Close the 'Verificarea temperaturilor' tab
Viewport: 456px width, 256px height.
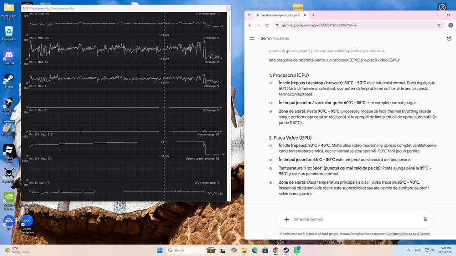305,15
